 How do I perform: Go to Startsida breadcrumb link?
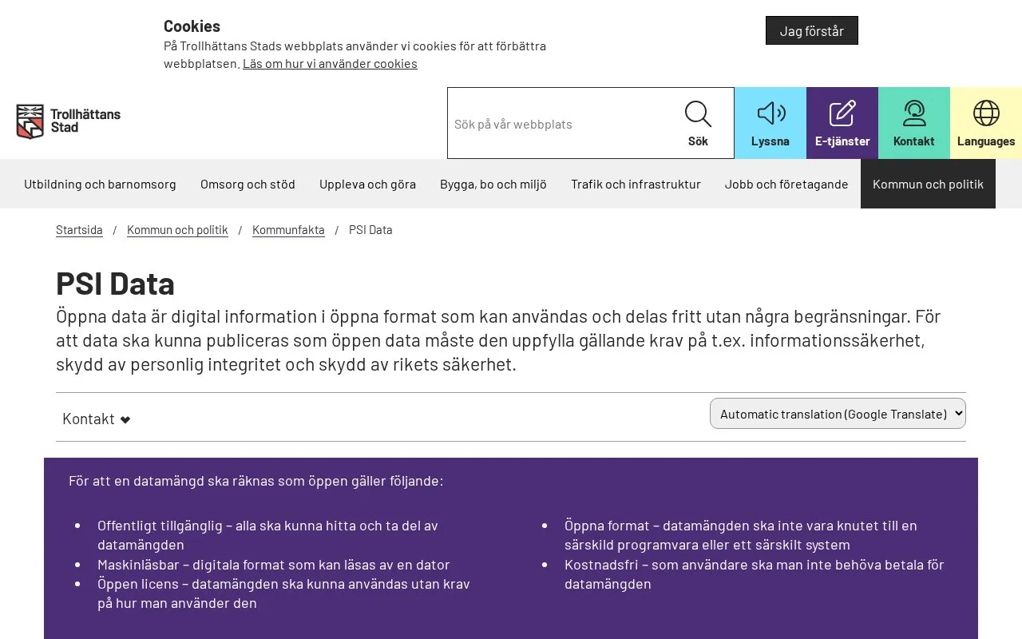pos(79,230)
